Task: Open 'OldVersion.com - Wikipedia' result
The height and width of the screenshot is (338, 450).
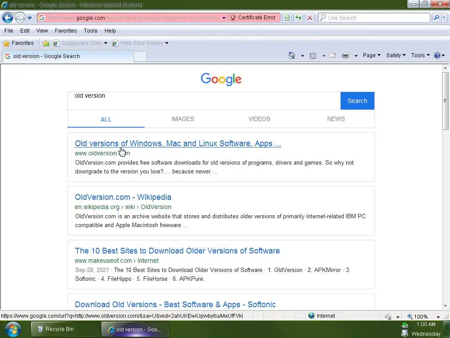Action: click(x=123, y=197)
